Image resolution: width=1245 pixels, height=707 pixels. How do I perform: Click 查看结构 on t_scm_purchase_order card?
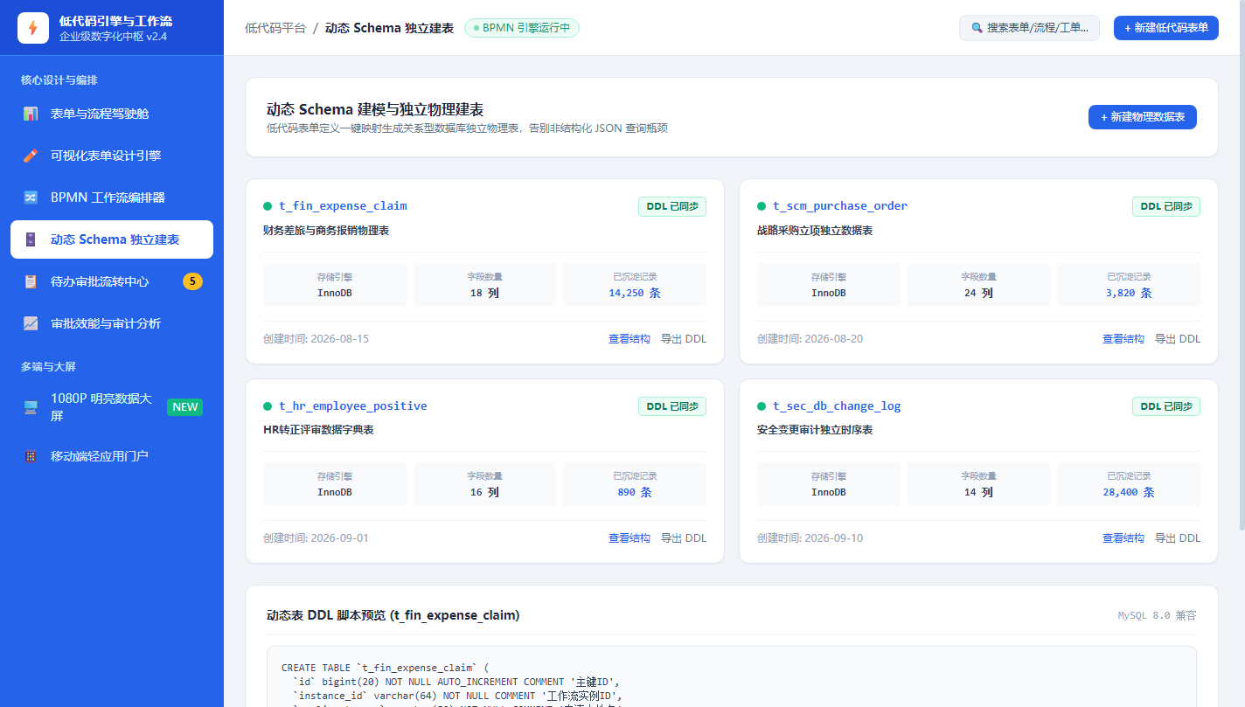[x=1123, y=339]
